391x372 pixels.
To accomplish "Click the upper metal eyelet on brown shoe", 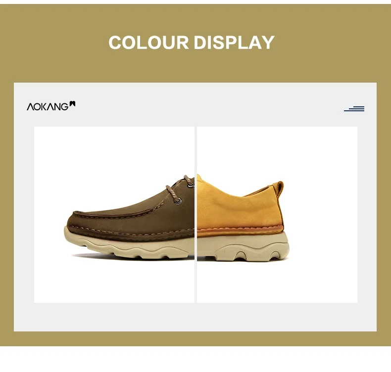I will click(x=191, y=185).
